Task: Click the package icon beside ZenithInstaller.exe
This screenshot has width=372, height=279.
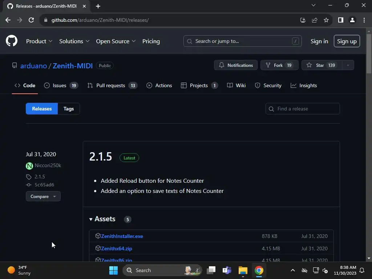Action: 98,236
